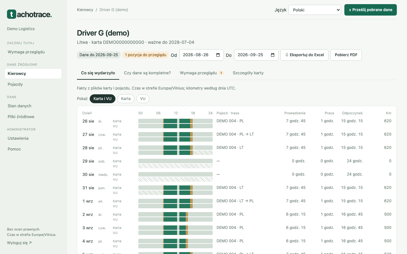Click Km value 500 for 4 wrz
Screen dimensions: 407x254
[388, 241]
